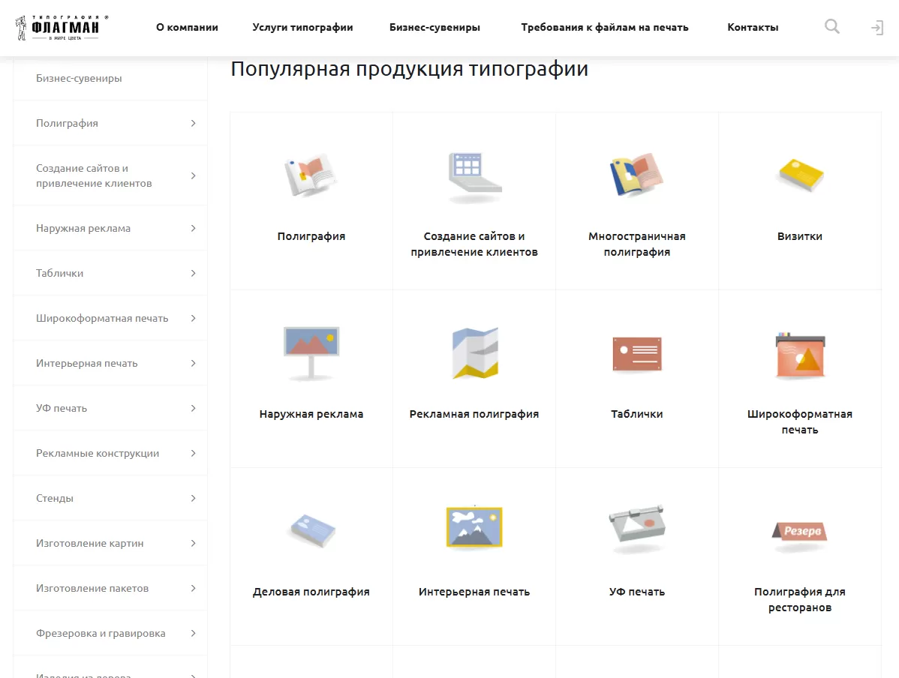Expand Изготовление пакетов sidebar arrow
899x678 pixels.
point(193,588)
